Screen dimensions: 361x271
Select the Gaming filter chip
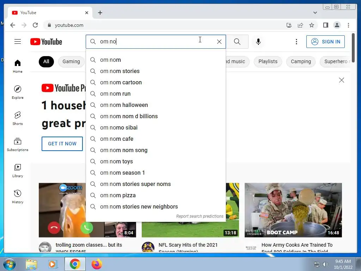pos(71,61)
